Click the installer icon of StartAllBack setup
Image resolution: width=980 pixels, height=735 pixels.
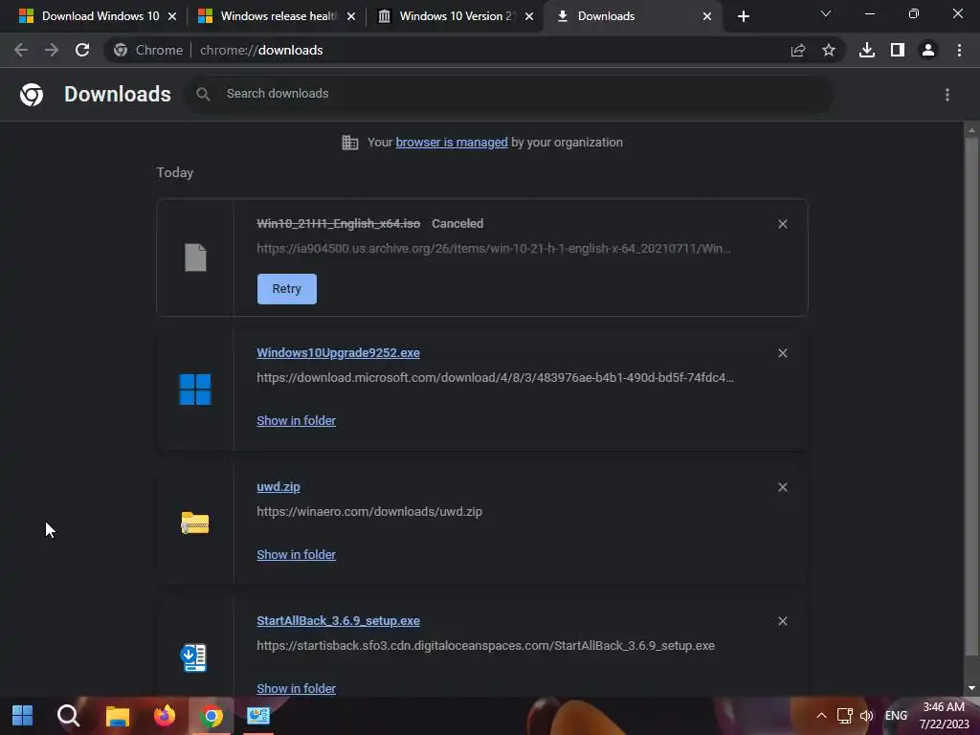pyautogui.click(x=193, y=657)
